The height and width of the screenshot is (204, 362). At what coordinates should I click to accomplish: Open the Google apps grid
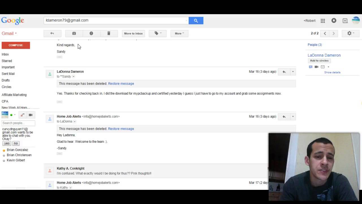(323, 21)
